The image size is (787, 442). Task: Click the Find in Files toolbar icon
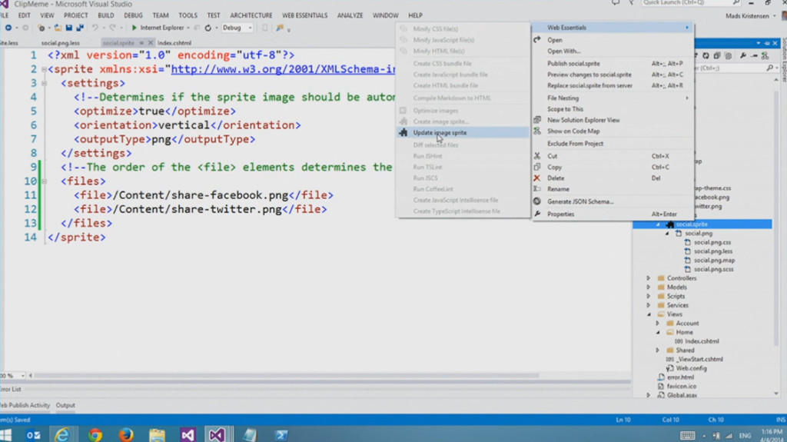(280, 28)
